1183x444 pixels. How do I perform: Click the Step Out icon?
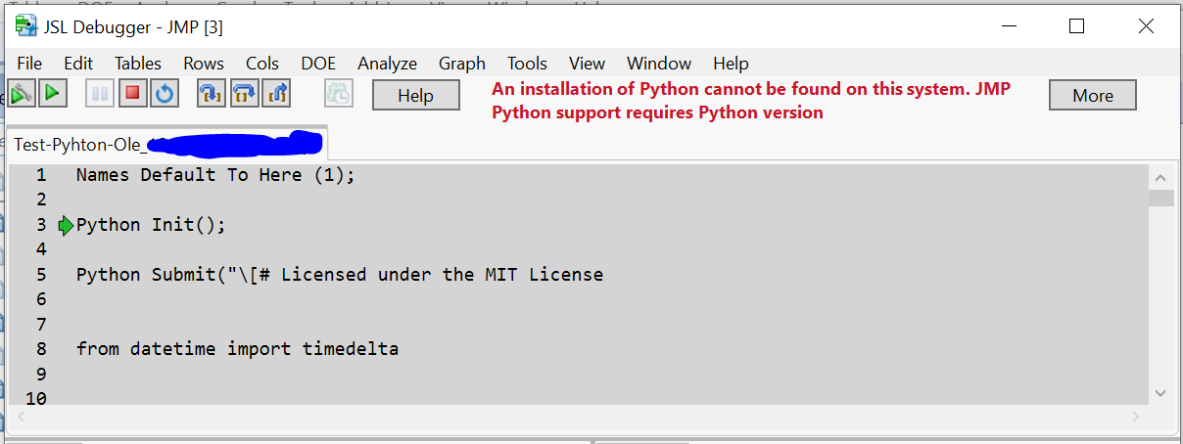pos(277,94)
